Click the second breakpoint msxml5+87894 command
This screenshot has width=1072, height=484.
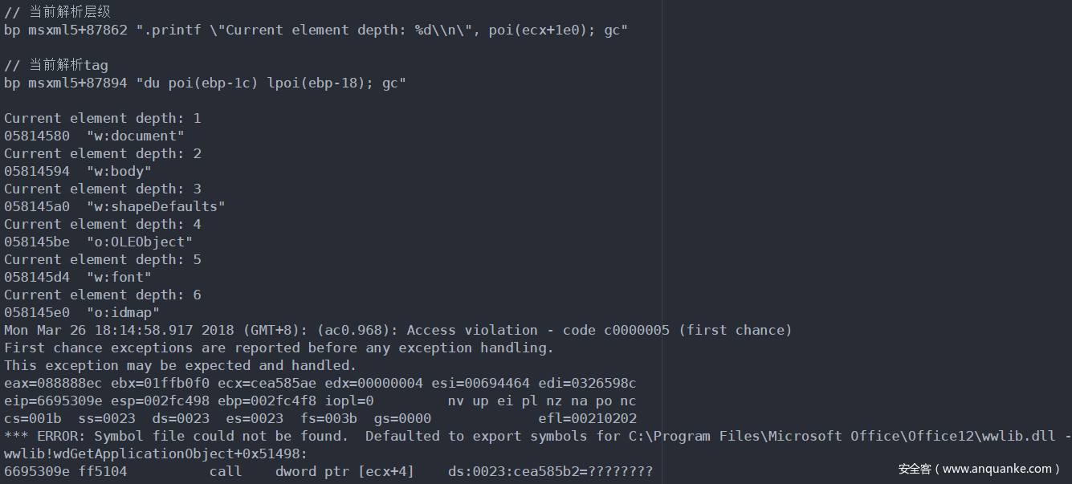205,83
